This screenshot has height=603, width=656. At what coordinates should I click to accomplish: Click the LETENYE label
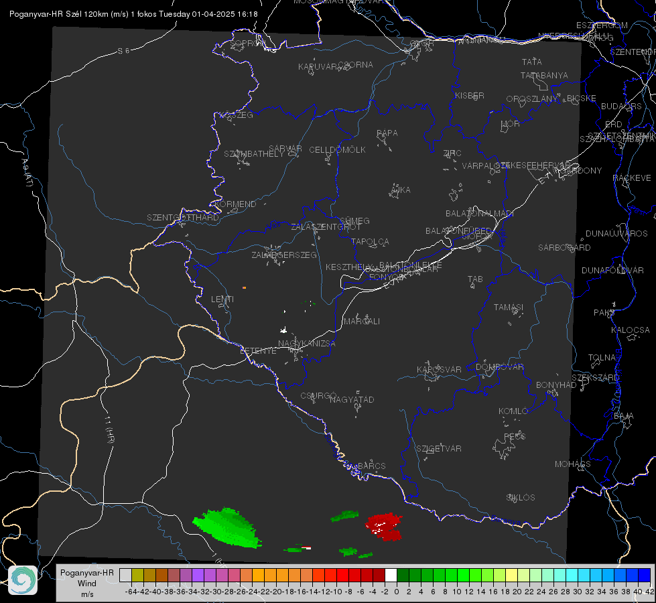click(258, 351)
